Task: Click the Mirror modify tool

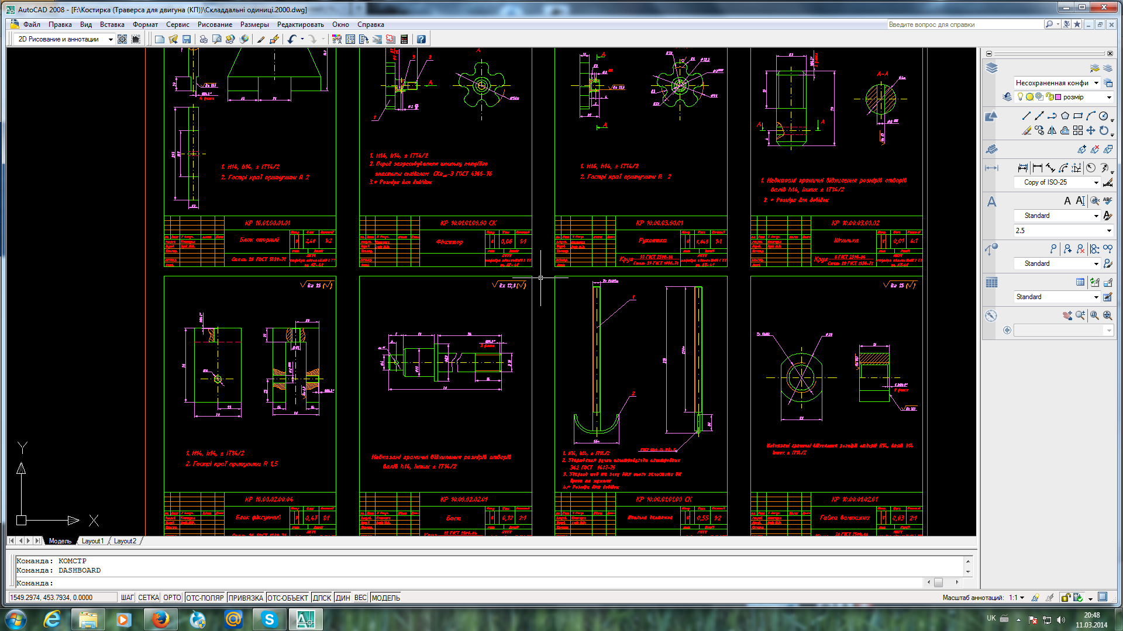Action: point(1052,130)
